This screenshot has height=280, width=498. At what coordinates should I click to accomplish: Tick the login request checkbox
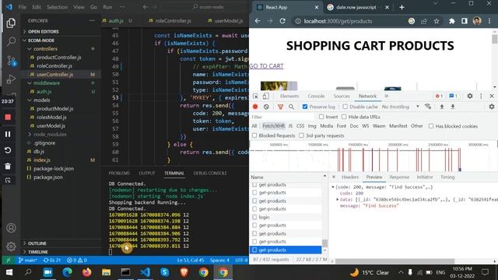[254, 217]
